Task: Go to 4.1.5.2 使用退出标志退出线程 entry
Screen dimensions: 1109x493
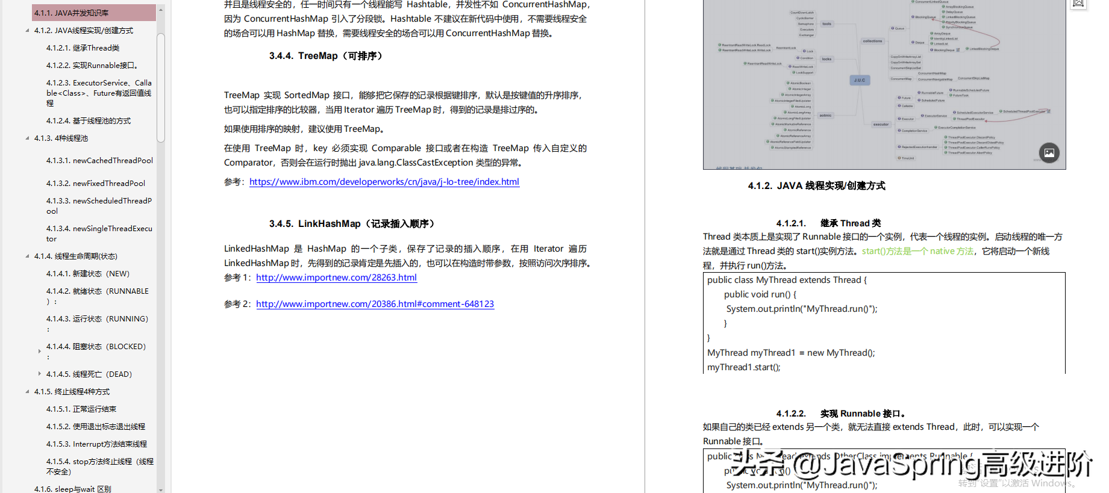Action: tap(96, 426)
